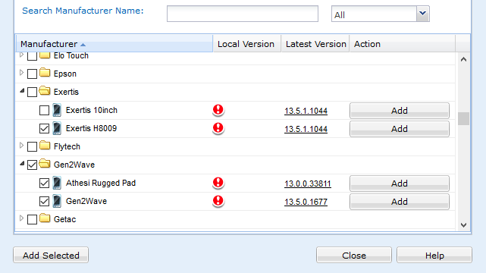Open version link 13.5.0.1677
This screenshot has height=273, width=486.
306,202
